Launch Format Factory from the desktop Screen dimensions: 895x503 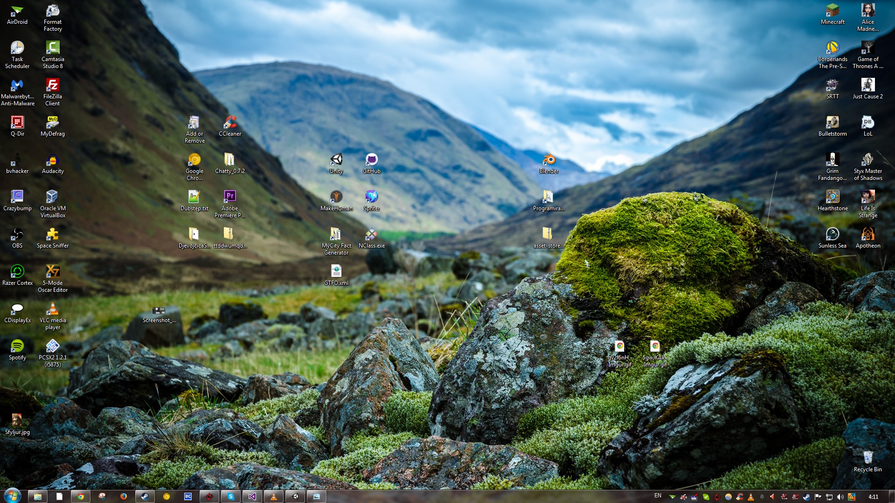53,18
